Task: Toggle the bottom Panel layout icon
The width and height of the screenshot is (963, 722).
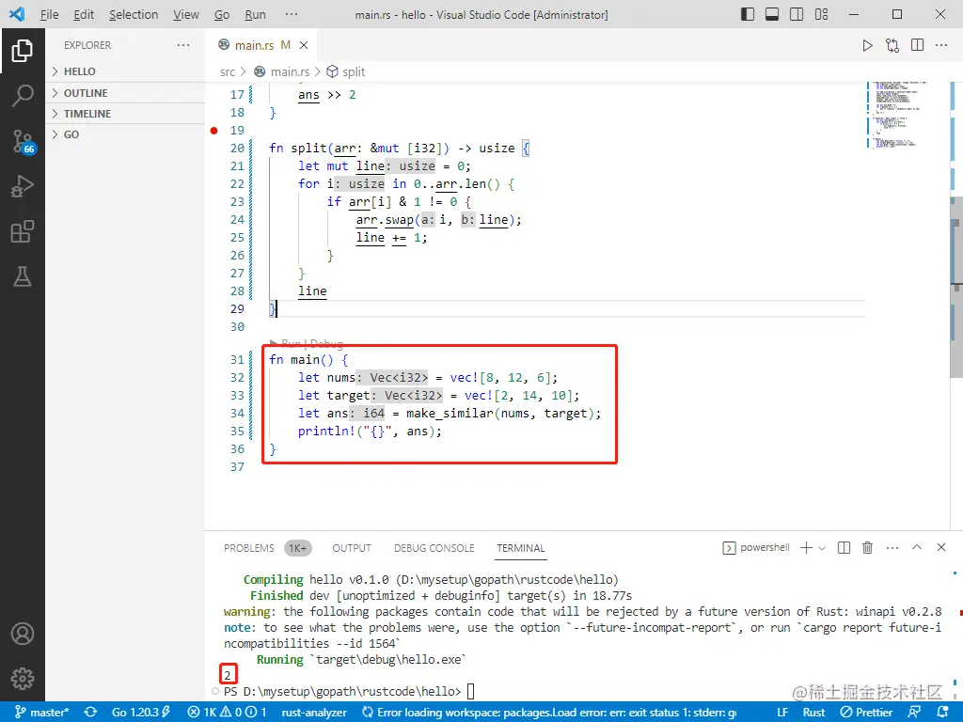Action: [x=772, y=14]
